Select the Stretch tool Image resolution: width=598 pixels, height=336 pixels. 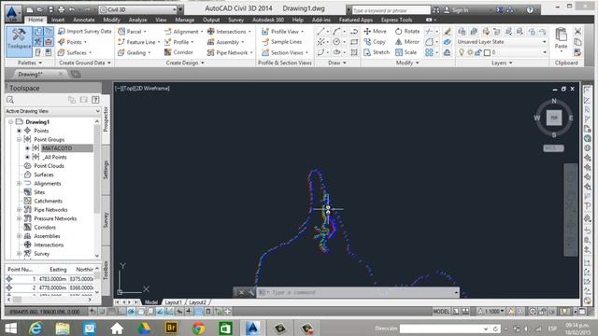click(x=377, y=52)
